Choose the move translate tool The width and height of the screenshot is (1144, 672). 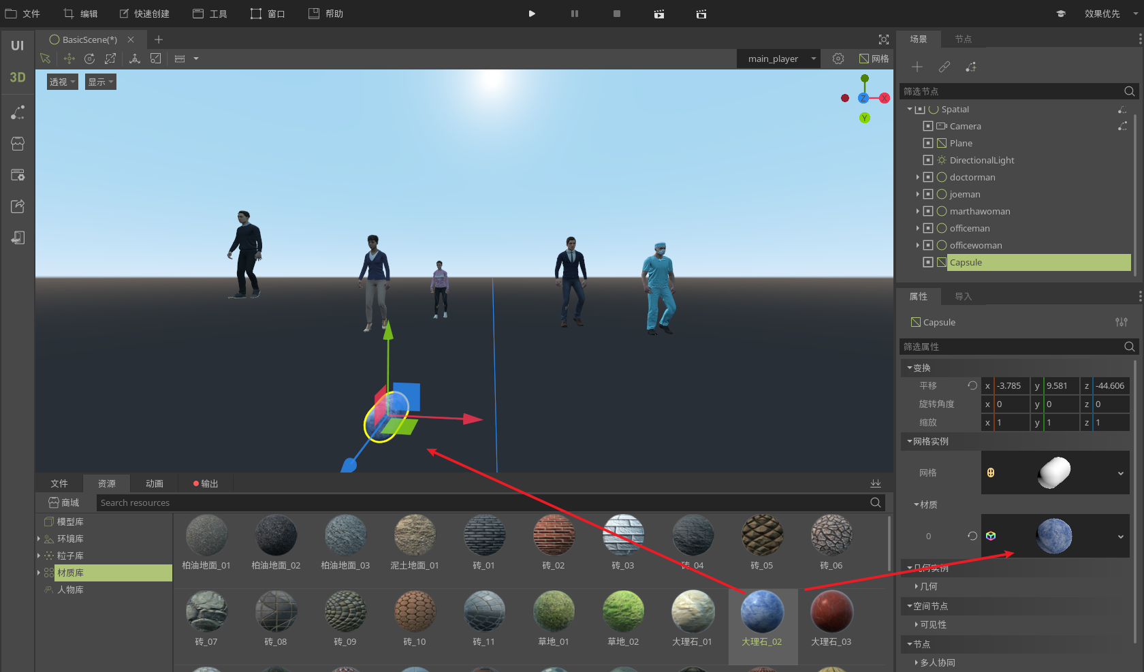coord(69,59)
